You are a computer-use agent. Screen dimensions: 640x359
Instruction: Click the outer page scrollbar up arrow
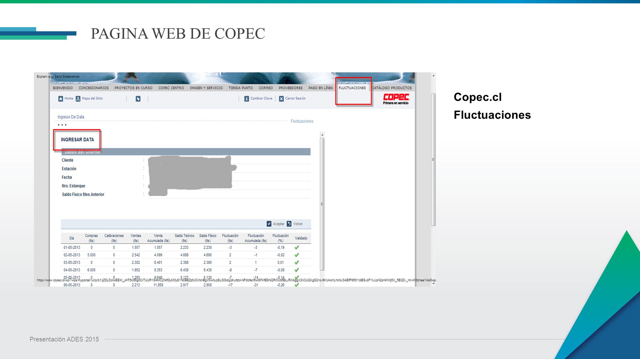(433, 75)
